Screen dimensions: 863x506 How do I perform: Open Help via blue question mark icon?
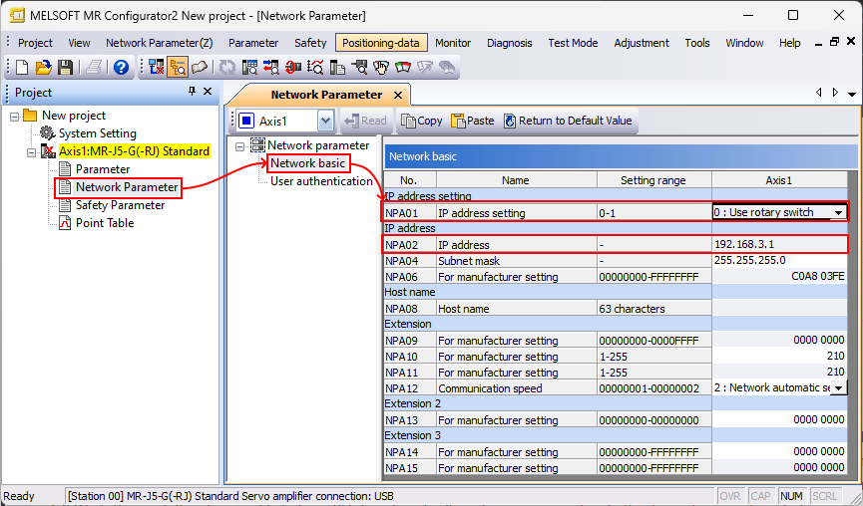coord(121,67)
